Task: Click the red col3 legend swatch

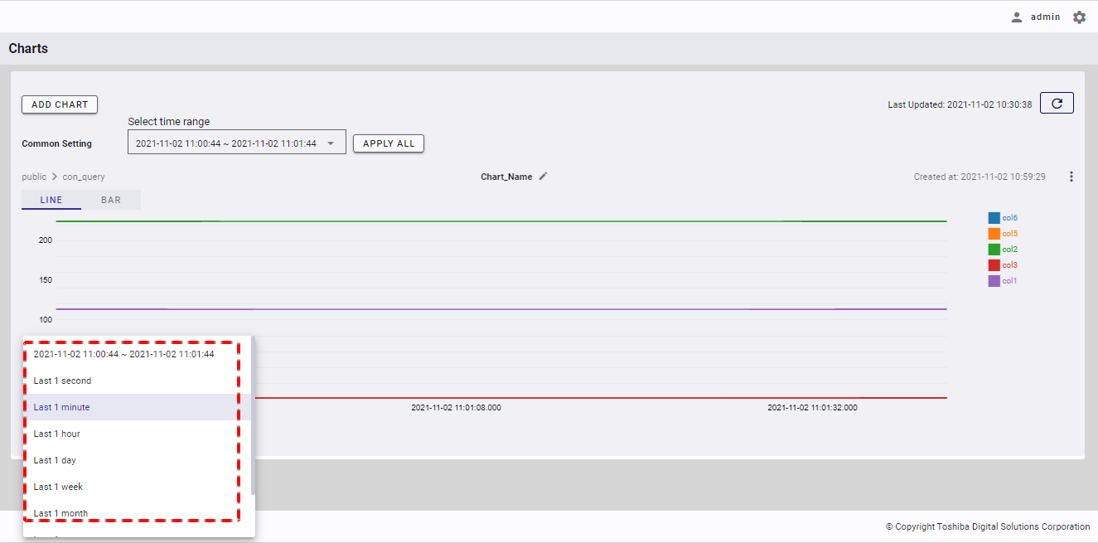Action: (x=994, y=265)
